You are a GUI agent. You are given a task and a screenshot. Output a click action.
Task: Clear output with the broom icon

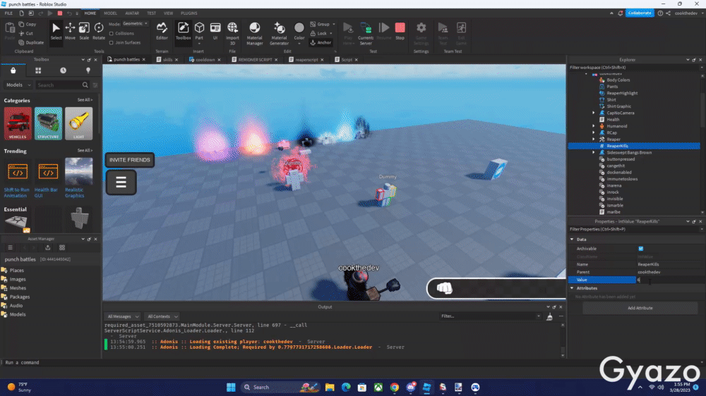tap(549, 316)
